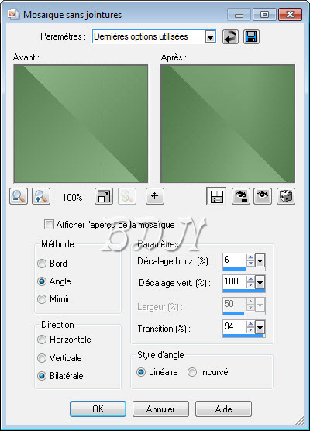This screenshot has height=431, width=310.
Task: Open the Transition (%) dropdown arrow
Action: point(260,327)
